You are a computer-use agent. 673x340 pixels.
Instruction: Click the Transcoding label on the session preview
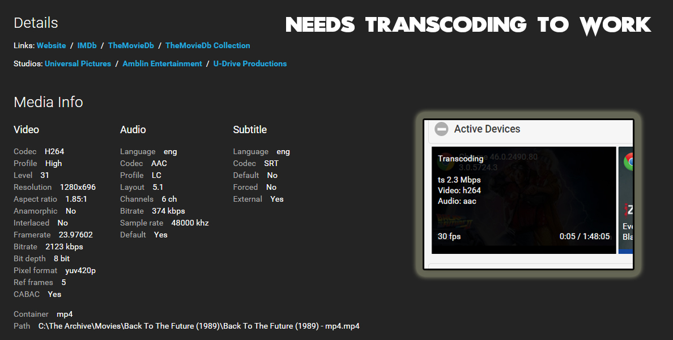point(460,159)
